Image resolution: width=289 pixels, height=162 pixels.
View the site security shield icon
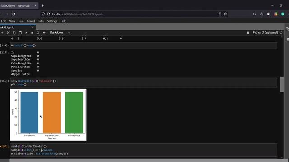click(x=43, y=14)
